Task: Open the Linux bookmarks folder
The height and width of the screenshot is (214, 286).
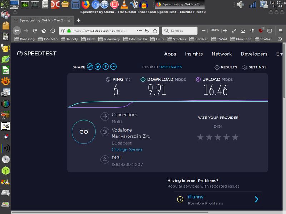Action: pos(157,39)
